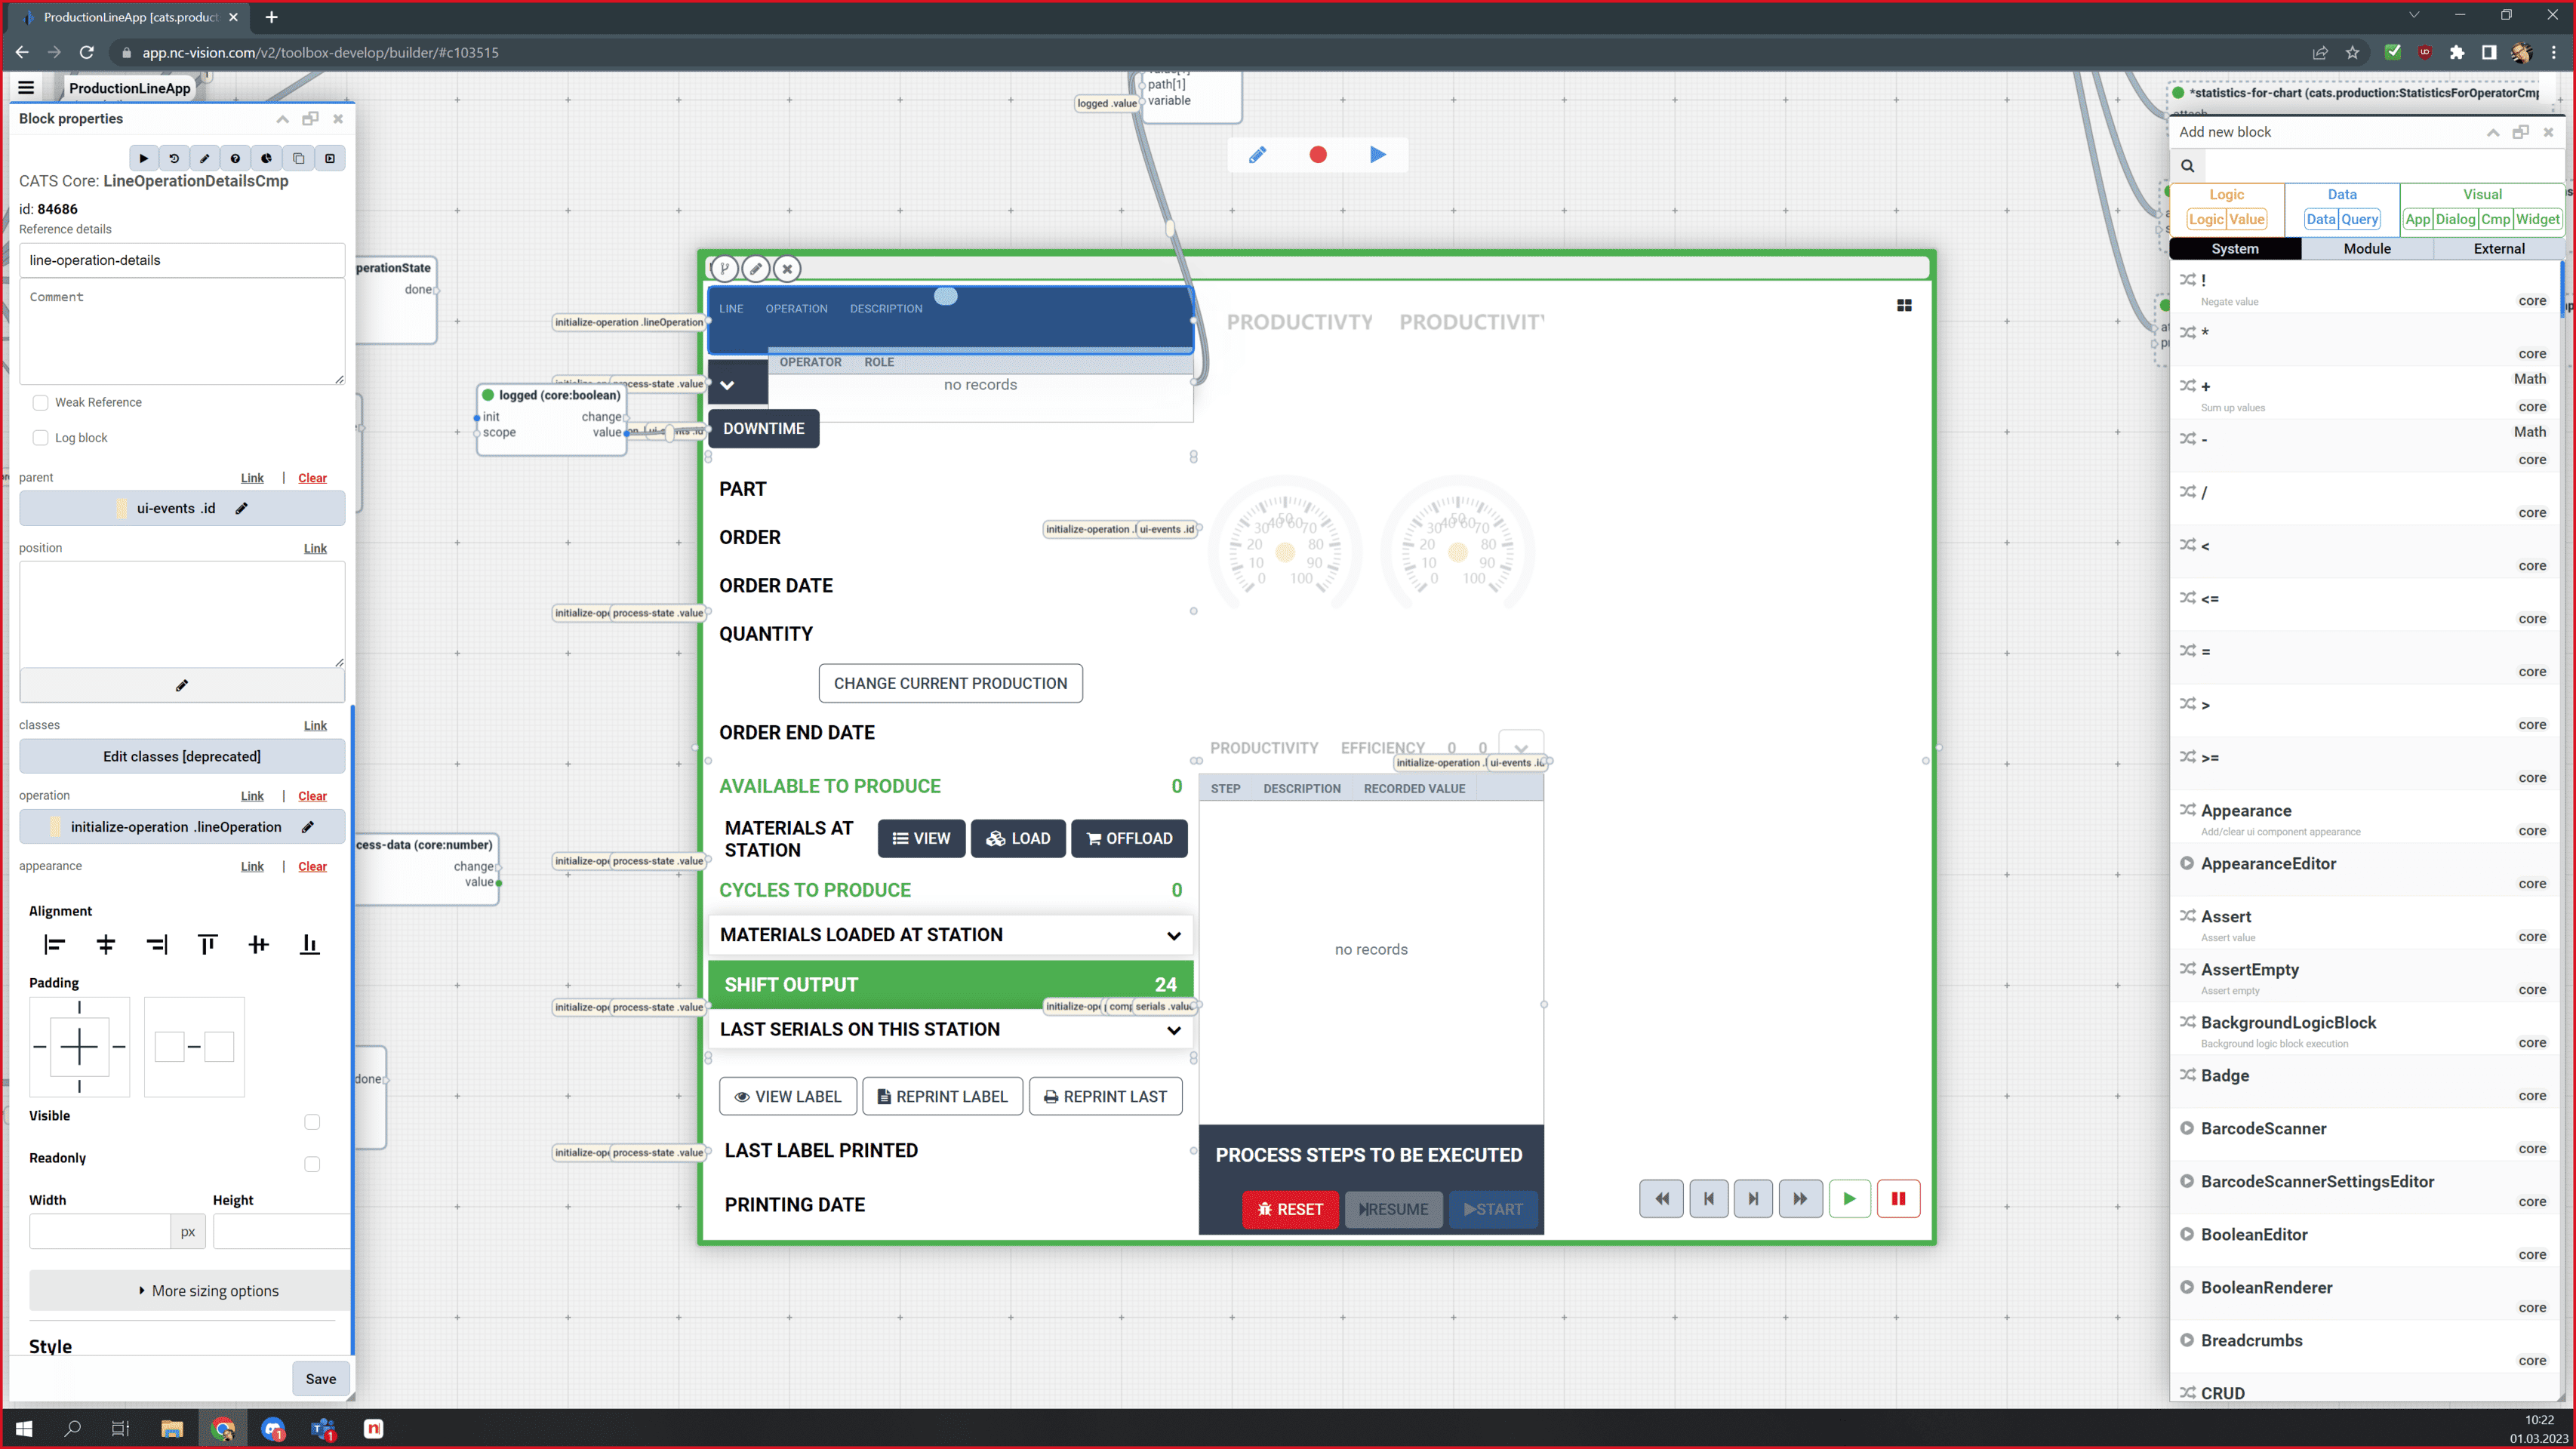Toggle the Widget category filter
This screenshot has width=2576, height=1449.
[2538, 219]
